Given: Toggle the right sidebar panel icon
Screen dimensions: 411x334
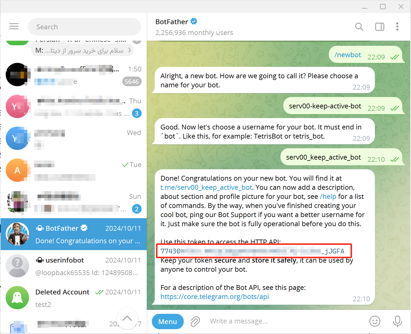Looking at the screenshot, I should pyautogui.click(x=380, y=27).
